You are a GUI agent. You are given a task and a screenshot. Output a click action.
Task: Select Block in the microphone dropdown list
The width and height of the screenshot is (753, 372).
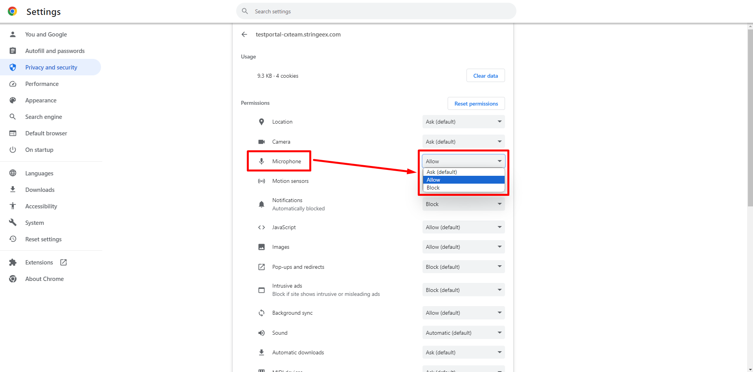463,188
